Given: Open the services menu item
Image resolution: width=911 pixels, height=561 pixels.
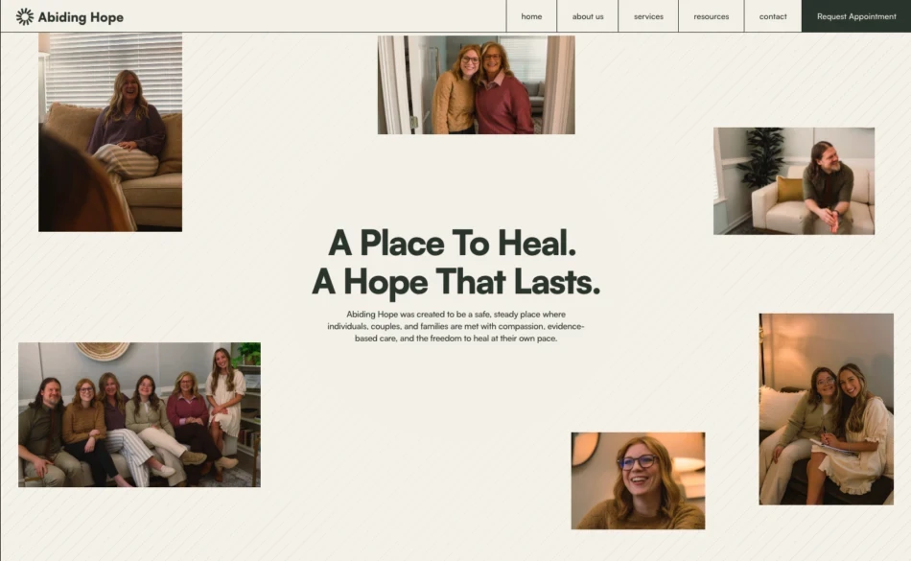Looking at the screenshot, I should point(648,16).
